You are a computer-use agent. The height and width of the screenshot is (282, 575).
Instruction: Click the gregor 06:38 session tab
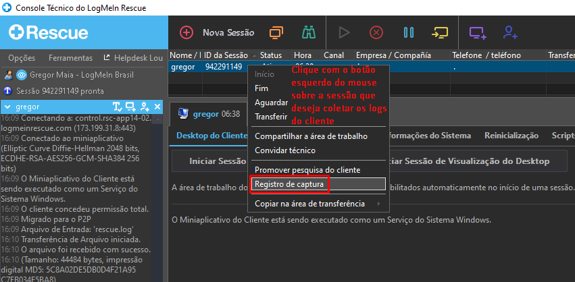(209, 114)
